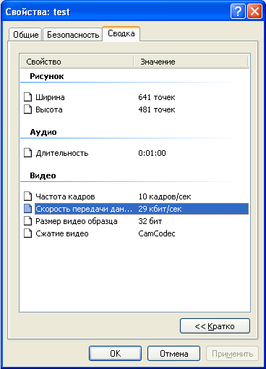Select the Сводка tab
Screen dimensions: 266x369
(121, 33)
